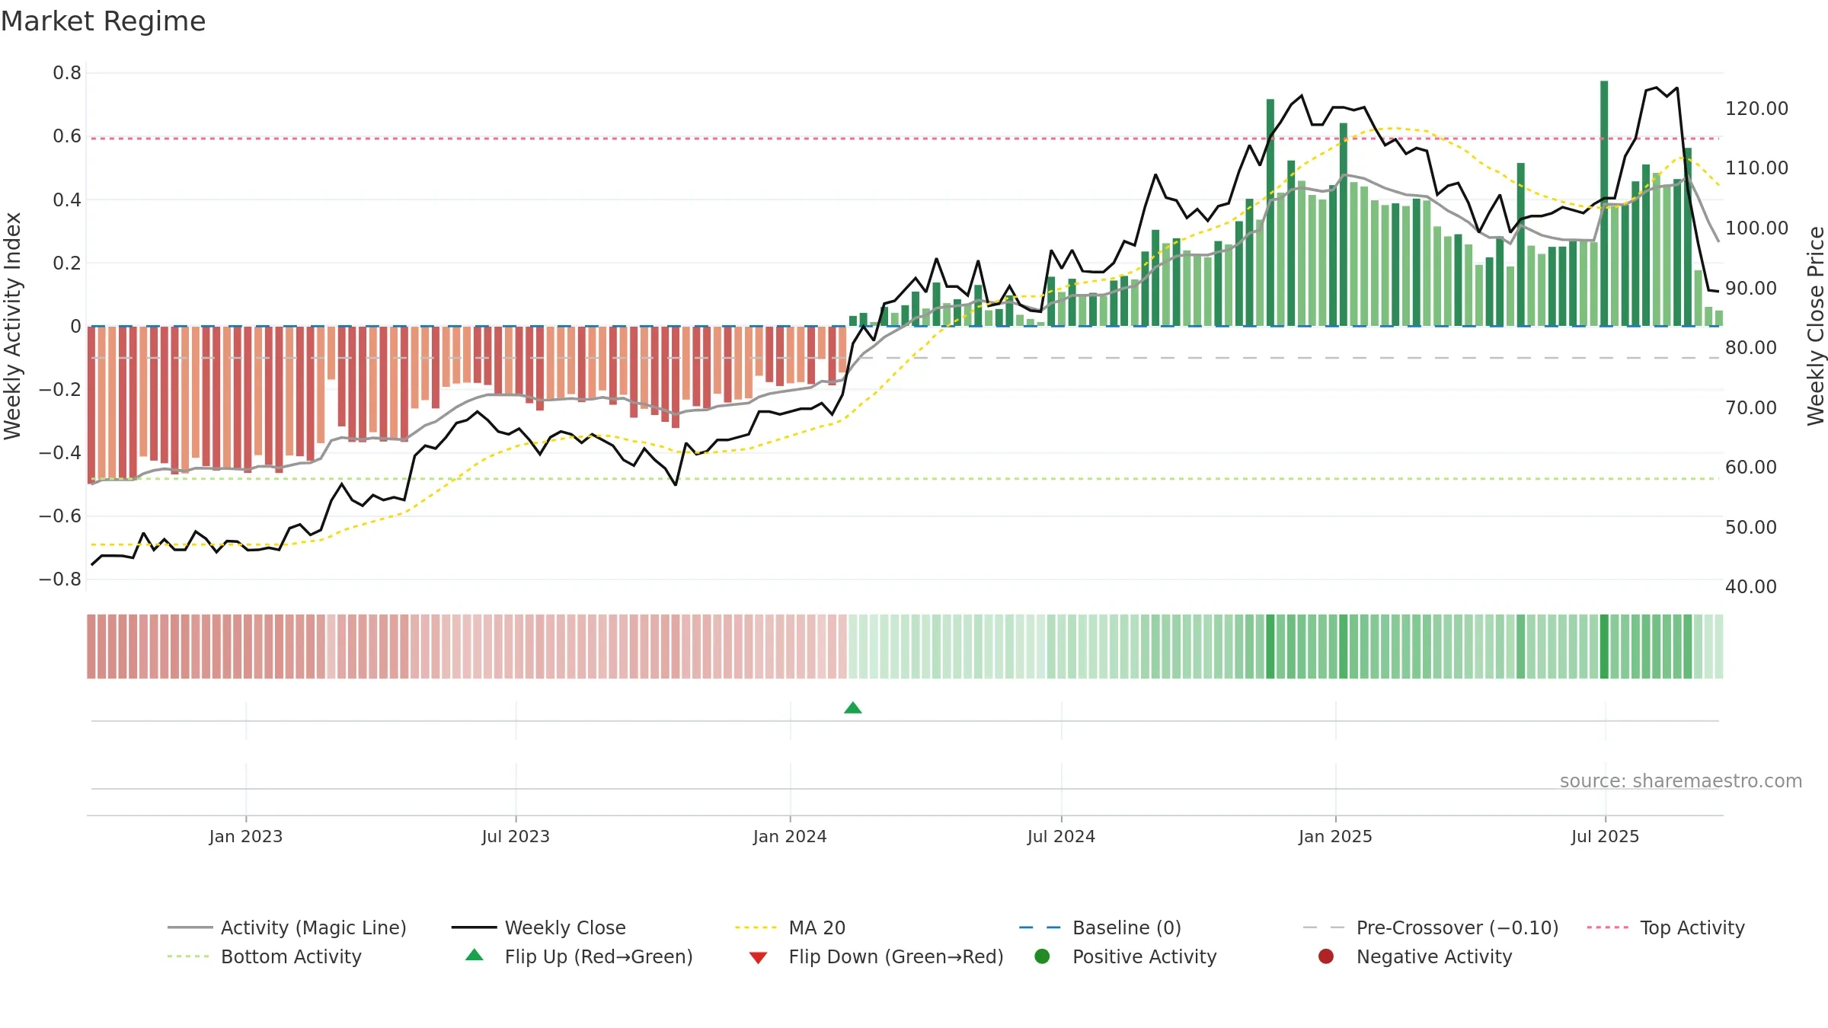Click the 120.00 price axis tick
Screen dimensions: 1828x1028
pyautogui.click(x=1756, y=108)
